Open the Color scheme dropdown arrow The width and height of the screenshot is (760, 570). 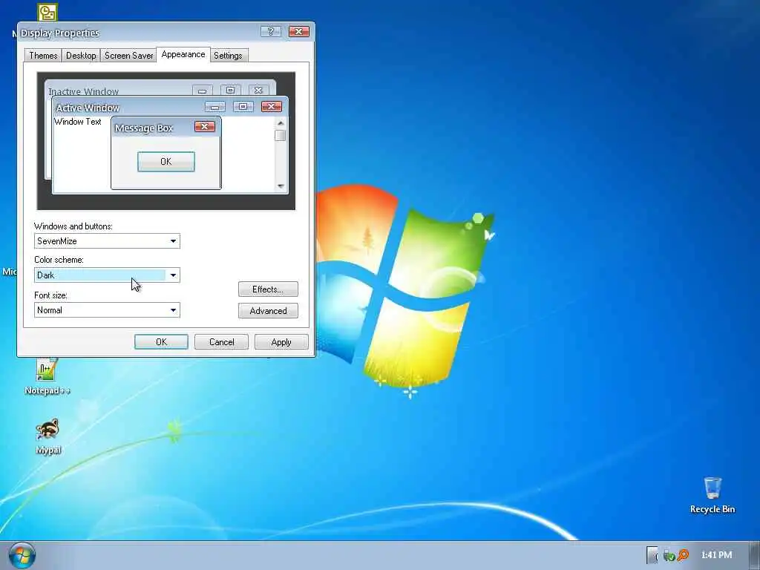[173, 275]
